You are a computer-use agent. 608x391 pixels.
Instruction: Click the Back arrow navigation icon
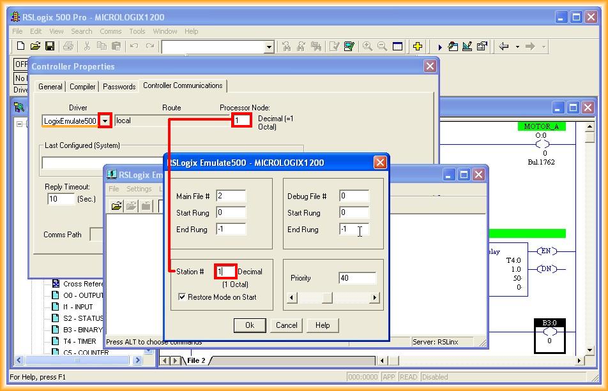pyautogui.click(x=504, y=46)
